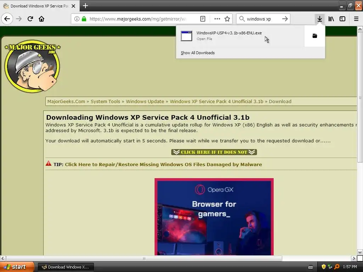Click the red warning triangle TIP icon

[49, 164]
